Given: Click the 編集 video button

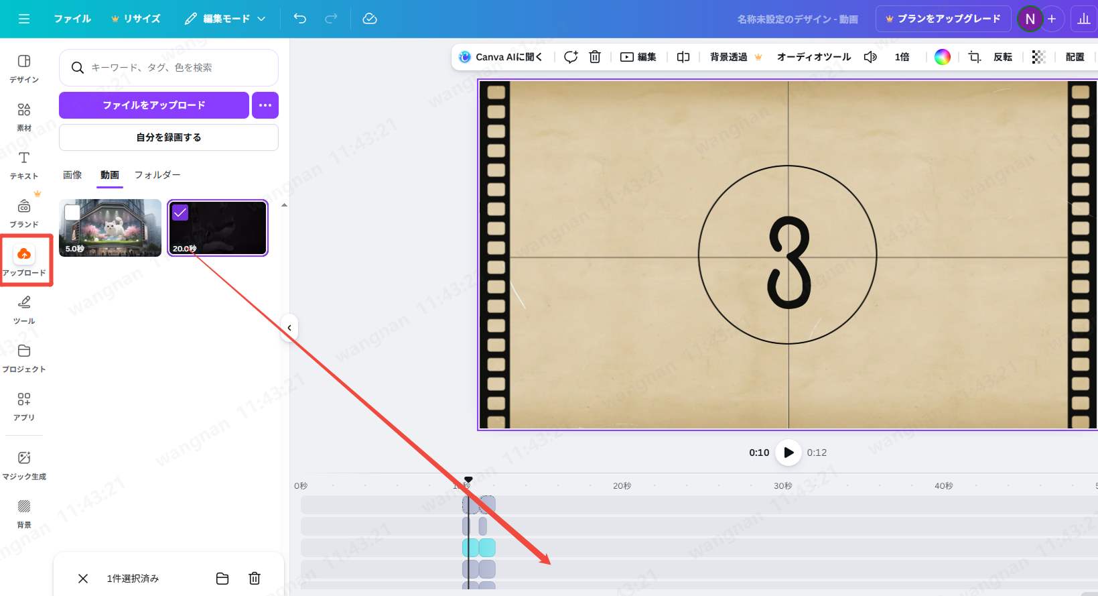Looking at the screenshot, I should pyautogui.click(x=638, y=57).
